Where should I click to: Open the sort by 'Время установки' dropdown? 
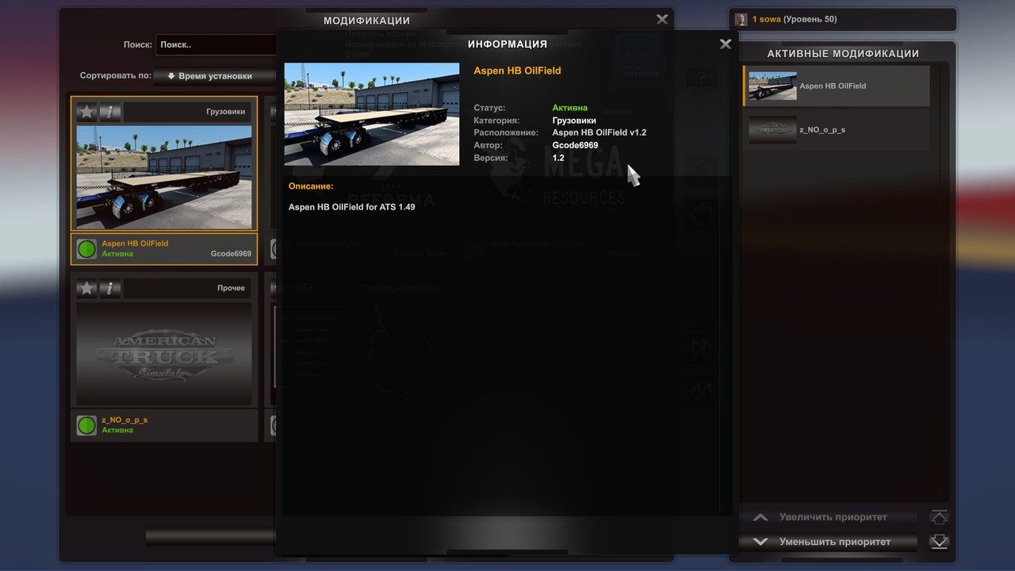tap(214, 76)
